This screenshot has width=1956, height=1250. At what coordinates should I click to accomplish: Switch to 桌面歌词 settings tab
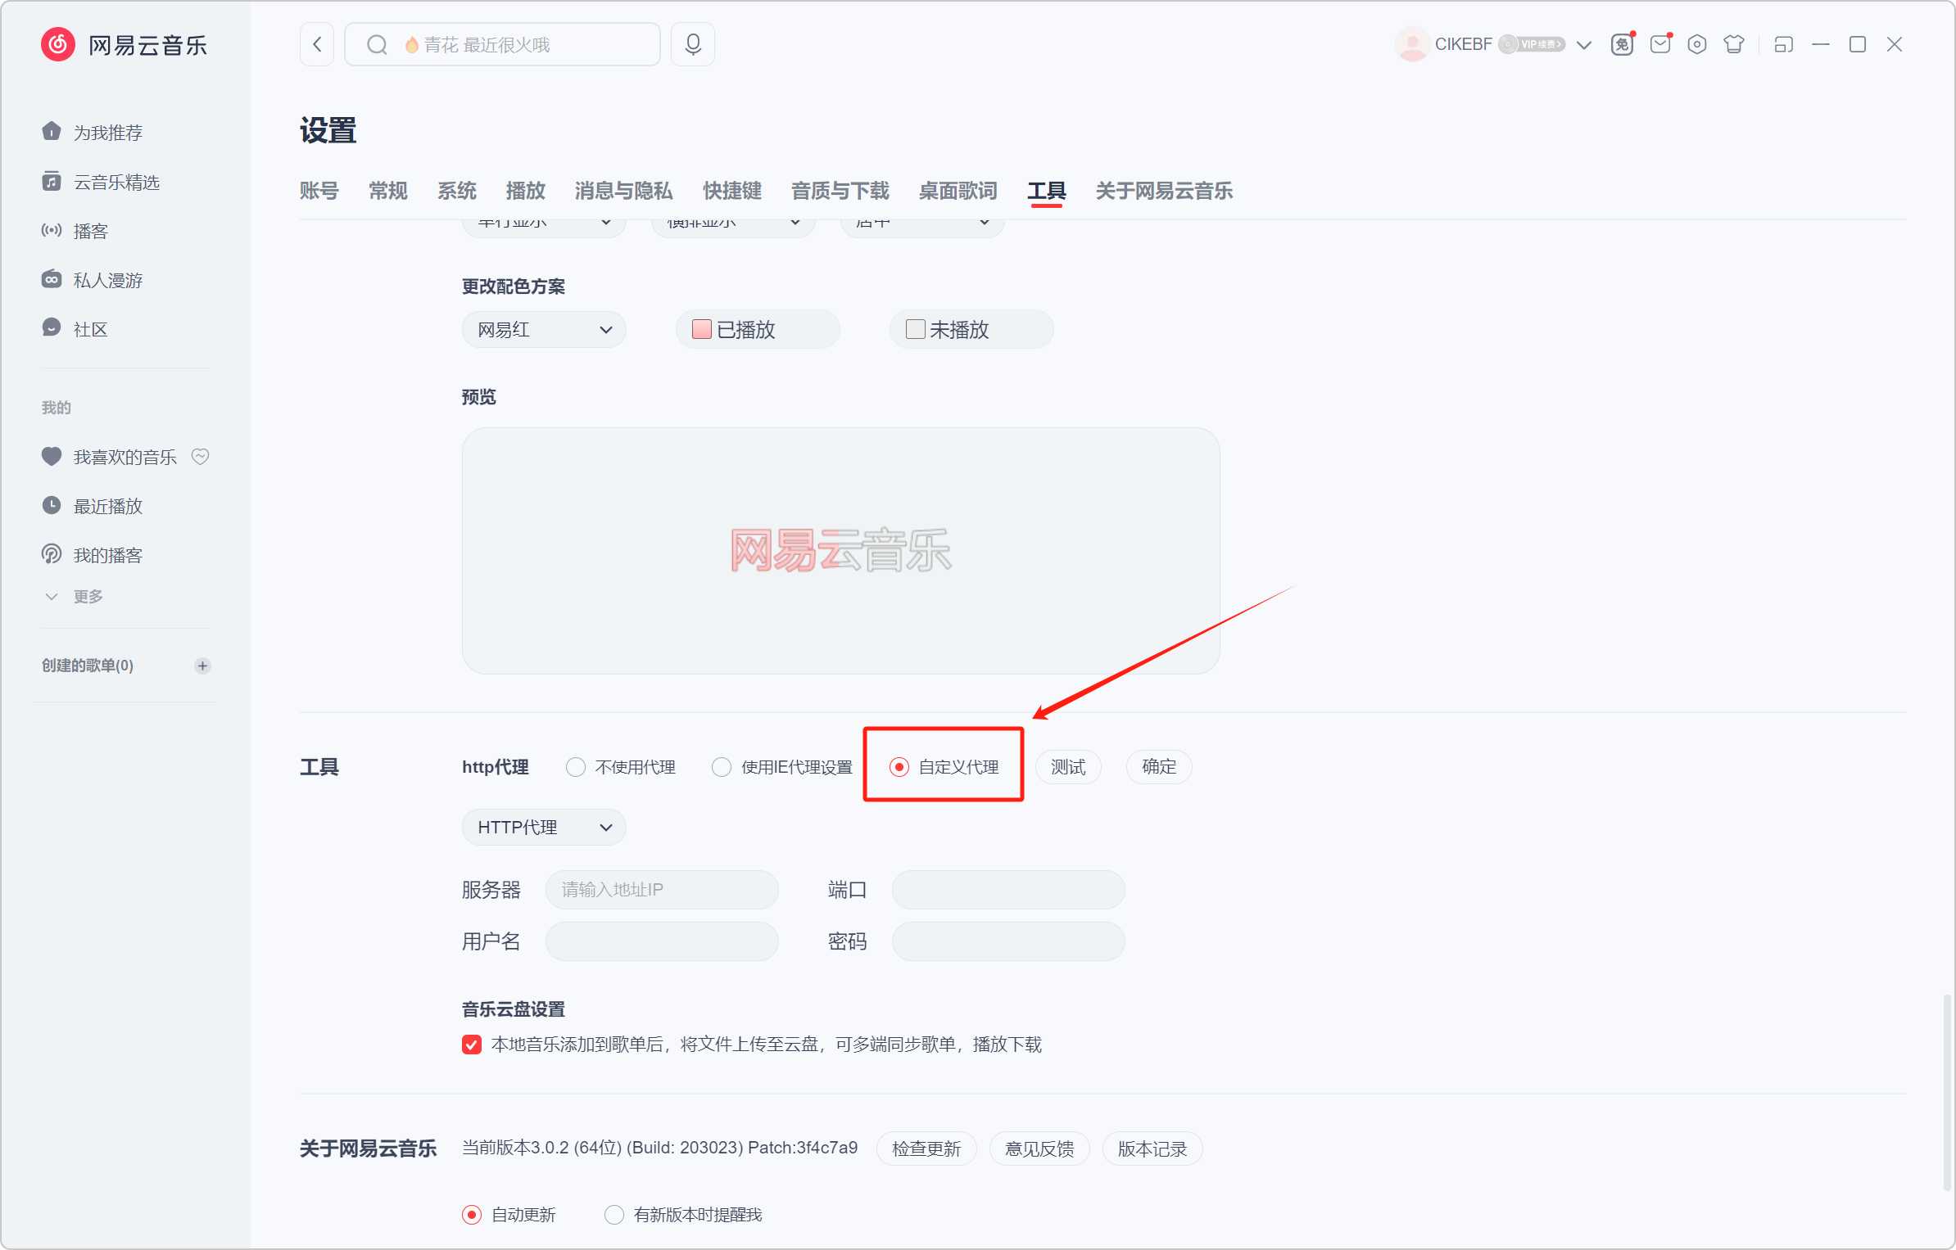958,191
